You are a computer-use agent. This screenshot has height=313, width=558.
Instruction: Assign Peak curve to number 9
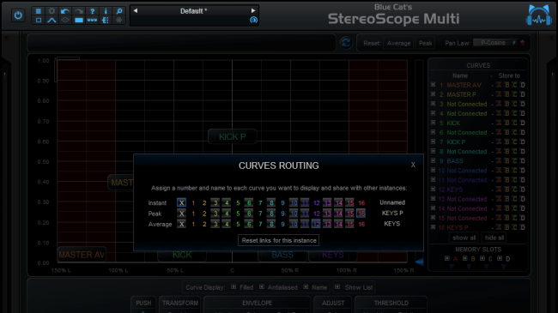coord(282,214)
